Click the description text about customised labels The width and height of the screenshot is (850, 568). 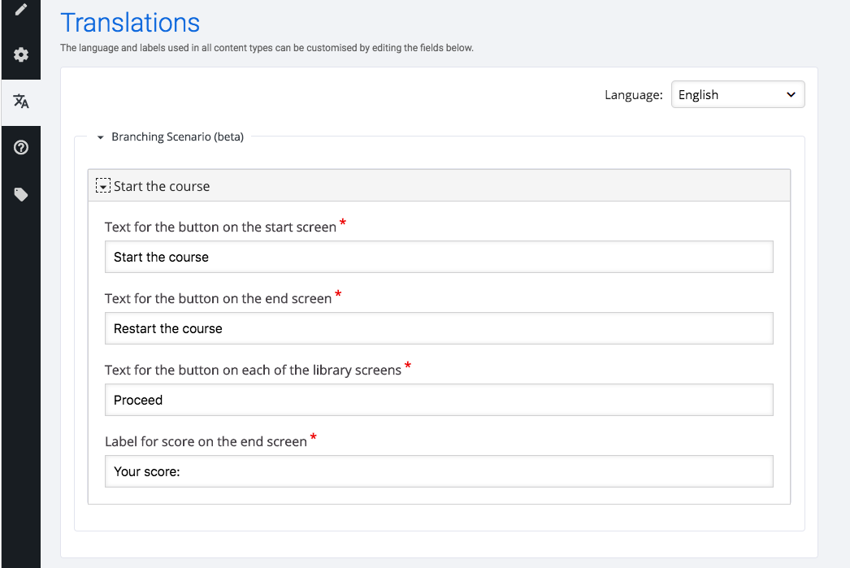[267, 48]
